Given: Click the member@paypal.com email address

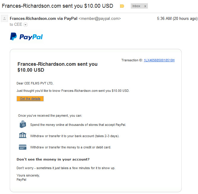Looking at the screenshot, I should [100, 19].
